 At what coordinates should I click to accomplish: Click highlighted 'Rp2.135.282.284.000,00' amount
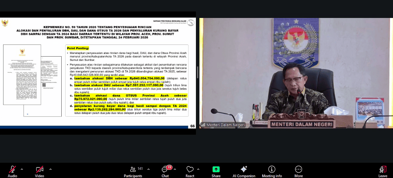pyautogui.click(x=107, y=110)
